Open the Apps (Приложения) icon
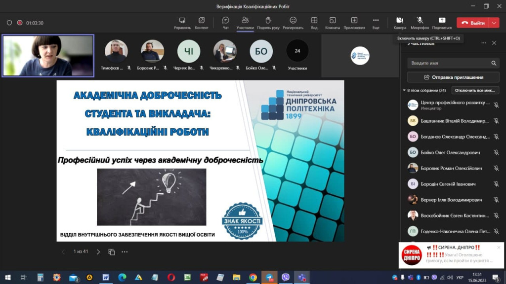The width and height of the screenshot is (506, 284). pyautogui.click(x=354, y=23)
